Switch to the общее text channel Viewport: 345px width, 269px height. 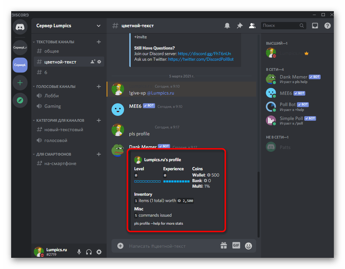pos(52,51)
